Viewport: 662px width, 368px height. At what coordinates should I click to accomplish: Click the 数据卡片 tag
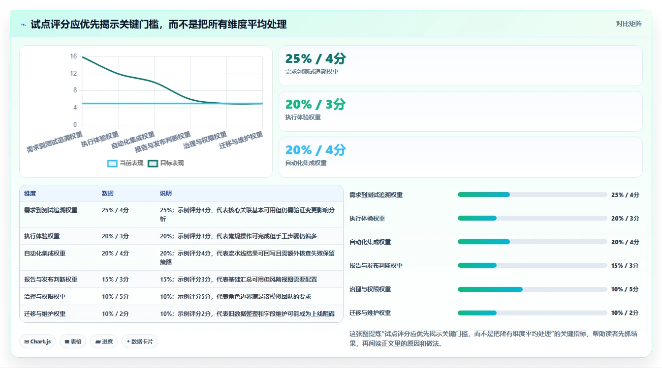(140, 341)
